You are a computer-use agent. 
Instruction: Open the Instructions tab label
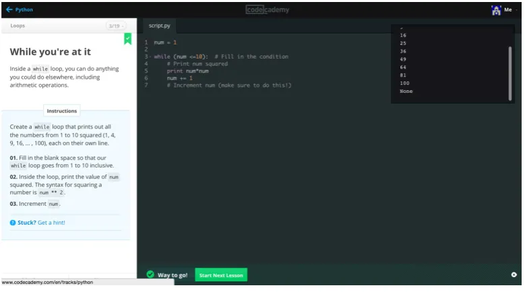point(61,111)
